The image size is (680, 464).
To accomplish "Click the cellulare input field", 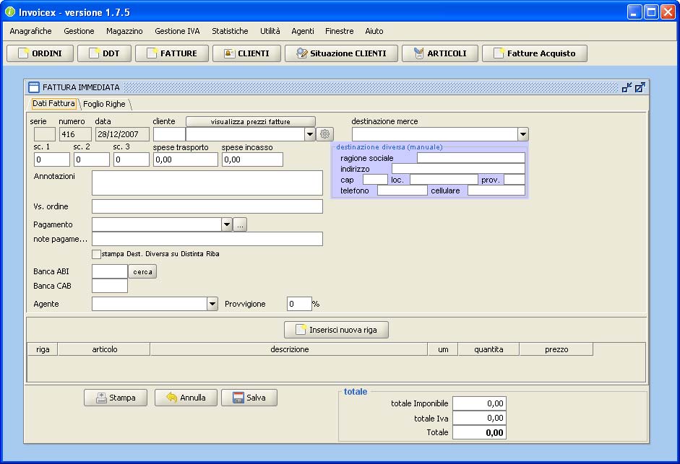I will pos(496,191).
